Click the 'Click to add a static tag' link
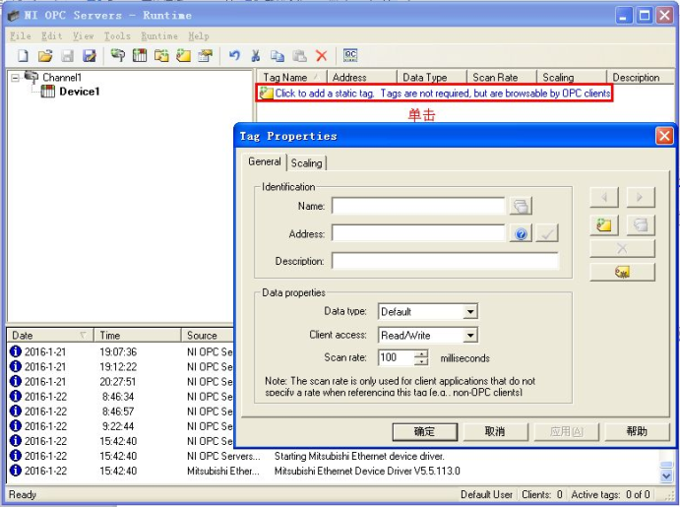This screenshot has width=680, height=507. (435, 94)
